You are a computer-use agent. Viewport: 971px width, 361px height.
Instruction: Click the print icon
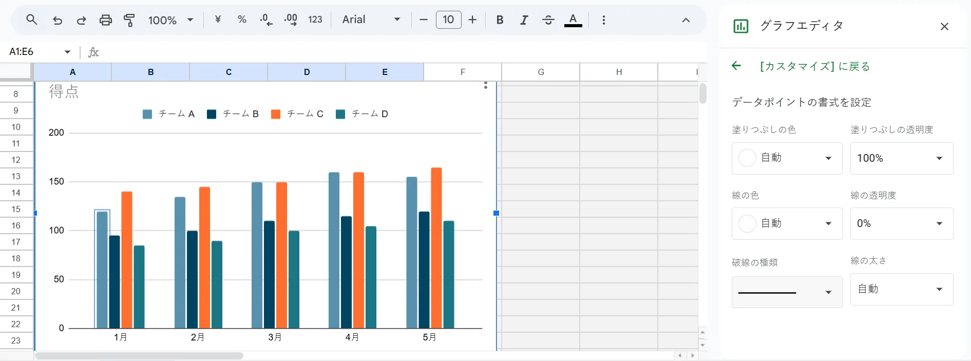(x=105, y=20)
